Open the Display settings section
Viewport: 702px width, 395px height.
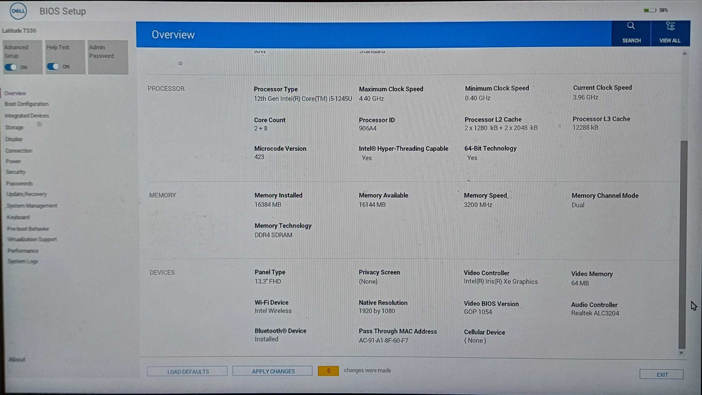coord(14,139)
